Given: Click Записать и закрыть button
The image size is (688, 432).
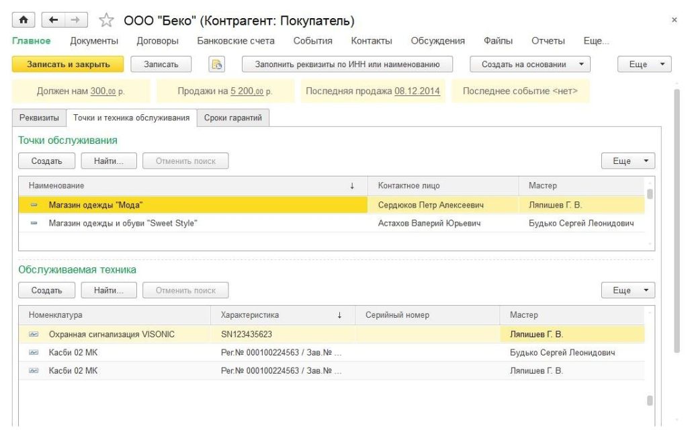Looking at the screenshot, I should pos(68,64).
